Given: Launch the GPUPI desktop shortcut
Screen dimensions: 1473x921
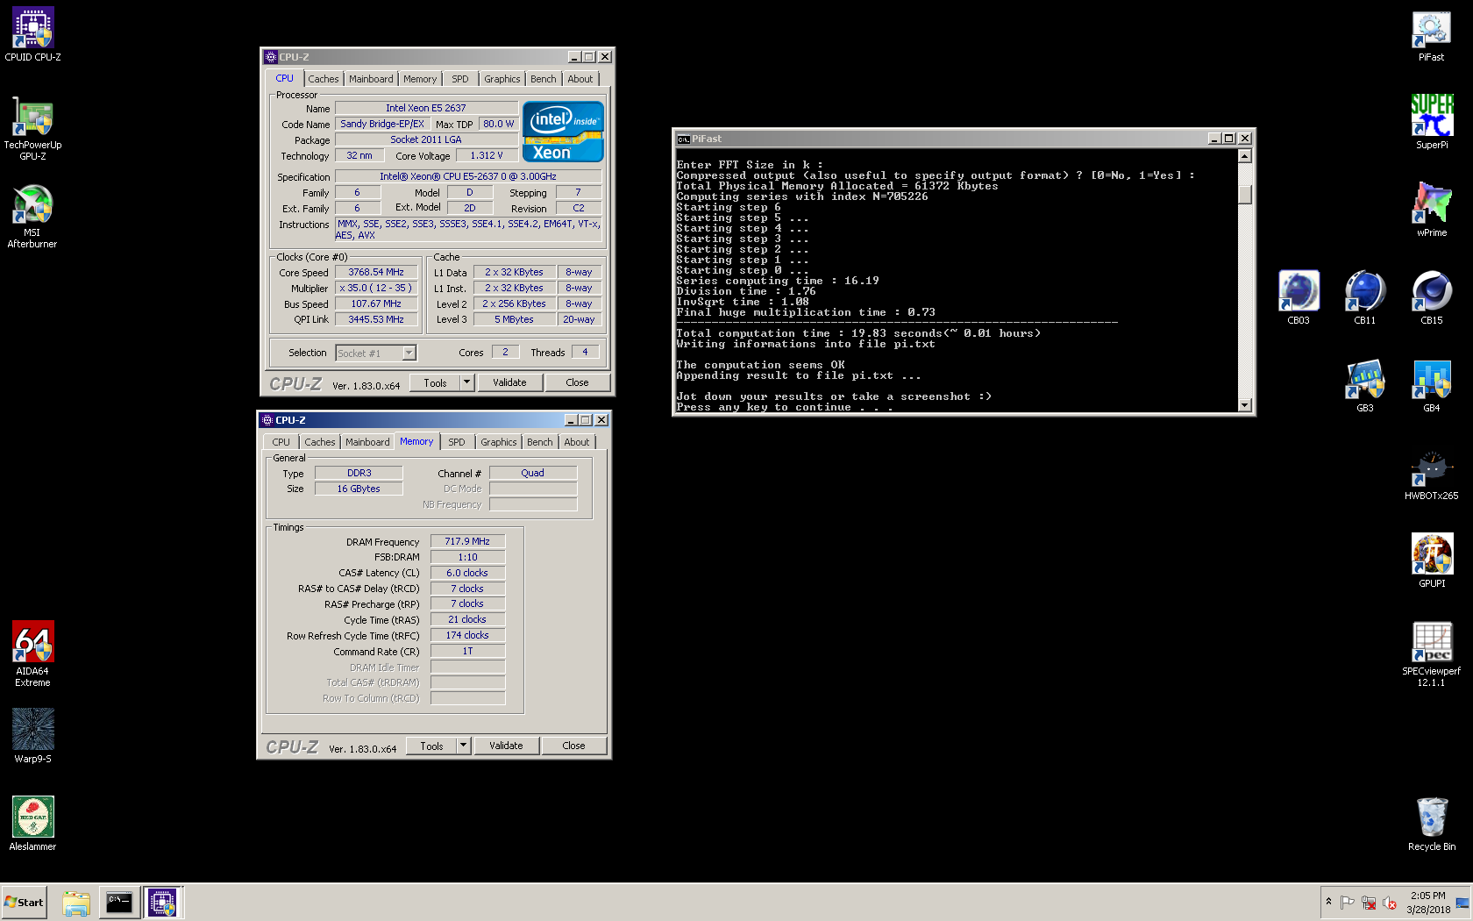Looking at the screenshot, I should coord(1431,561).
